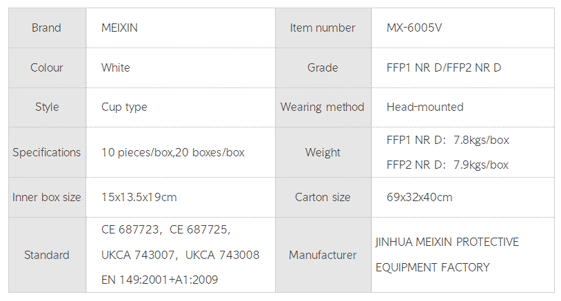This screenshot has height=301, width=561.
Task: Click the Wearing method label
Action: tap(323, 107)
